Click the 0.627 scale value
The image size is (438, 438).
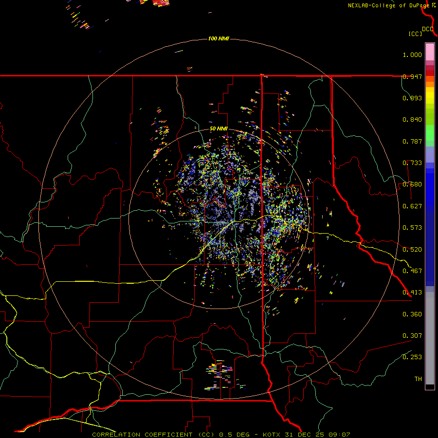click(x=412, y=206)
